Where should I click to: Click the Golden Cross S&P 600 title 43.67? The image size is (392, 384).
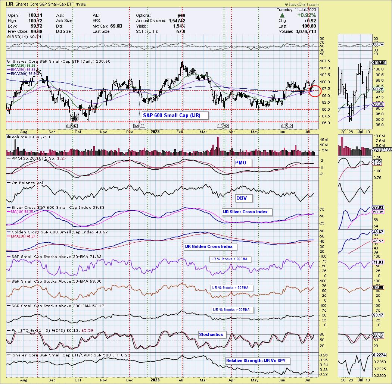click(x=57, y=232)
